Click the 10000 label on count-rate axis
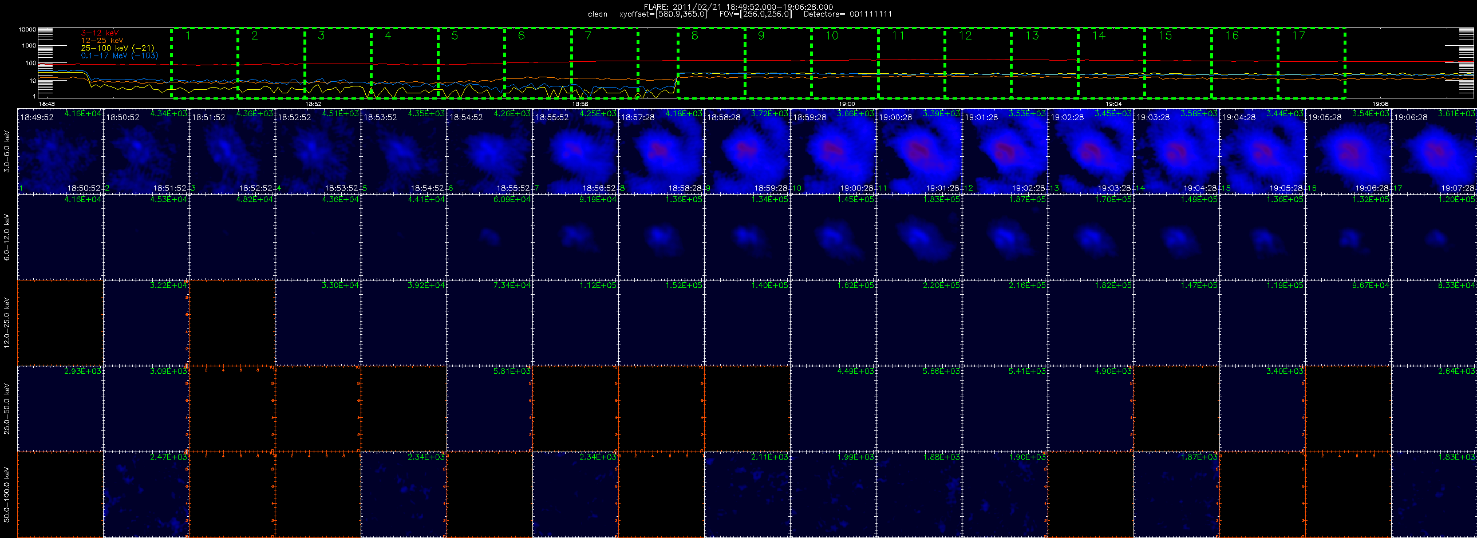Image resolution: width=1477 pixels, height=538 pixels. click(27, 29)
